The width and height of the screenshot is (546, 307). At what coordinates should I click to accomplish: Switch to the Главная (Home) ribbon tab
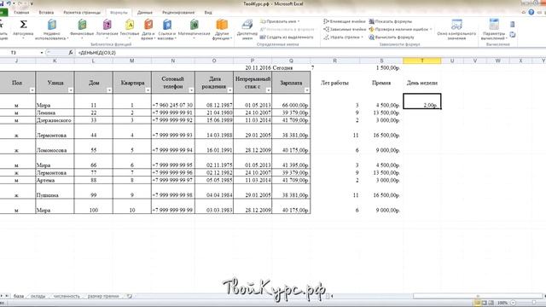tap(21, 13)
